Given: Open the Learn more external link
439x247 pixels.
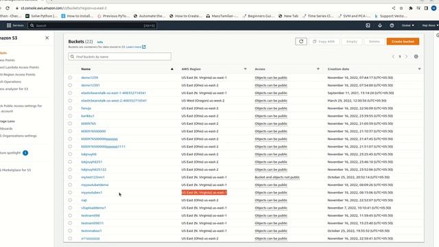Looking at the screenshot, I should pos(136,47).
